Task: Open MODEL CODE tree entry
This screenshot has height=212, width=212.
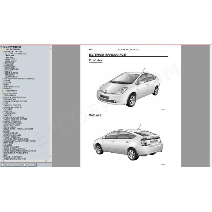Action: coord(10,59)
